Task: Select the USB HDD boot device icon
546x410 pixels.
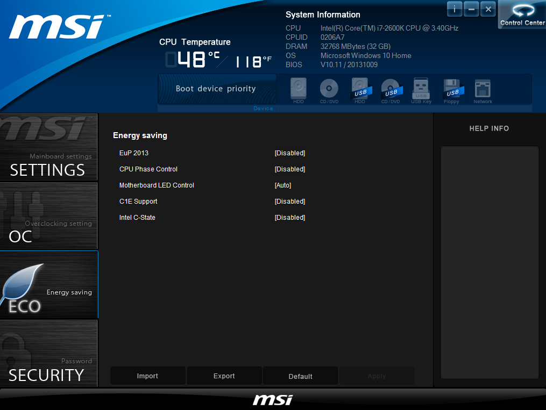Action: click(360, 90)
